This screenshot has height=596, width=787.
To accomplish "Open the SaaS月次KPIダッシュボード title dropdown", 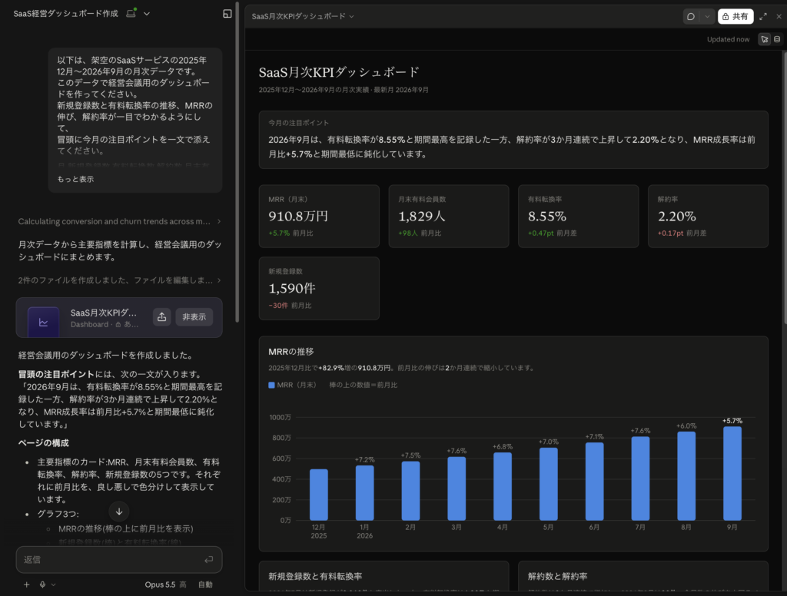I will click(x=303, y=17).
